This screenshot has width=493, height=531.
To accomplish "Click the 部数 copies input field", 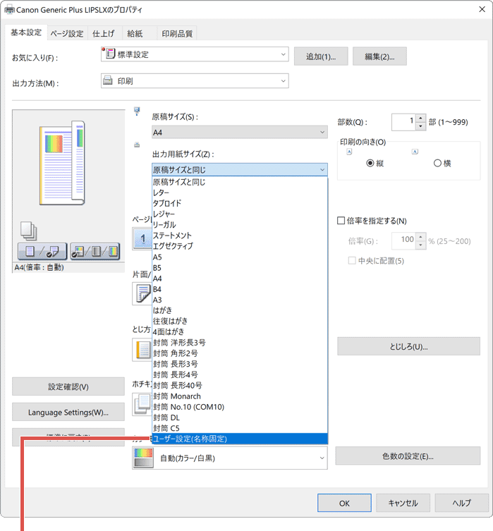I will coord(403,122).
